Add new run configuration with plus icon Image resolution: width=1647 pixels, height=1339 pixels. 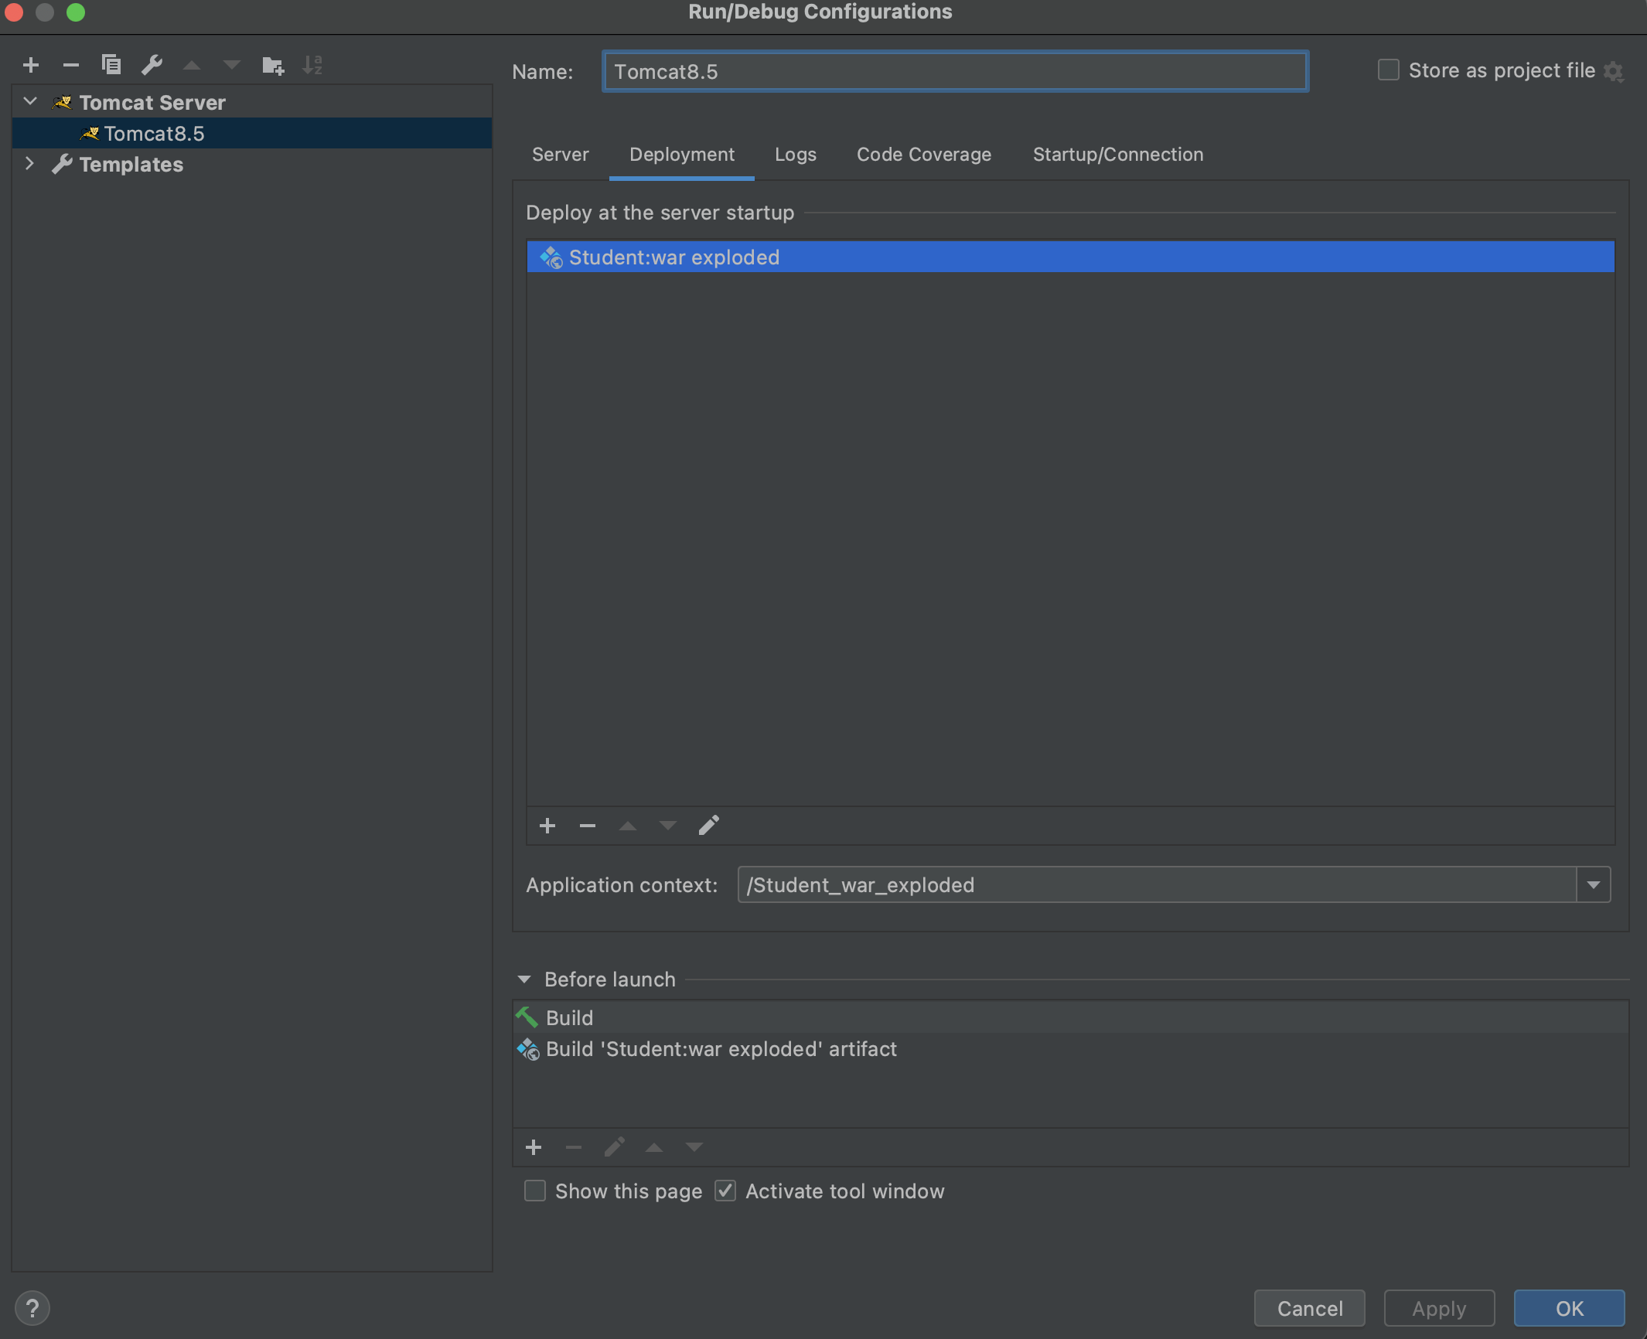click(x=31, y=65)
